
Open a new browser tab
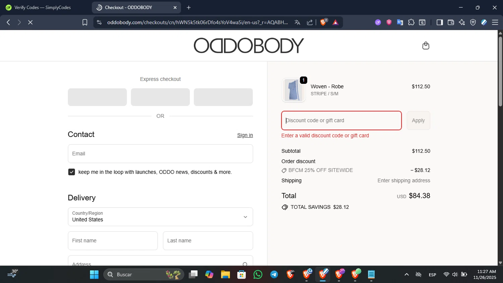[x=189, y=7]
